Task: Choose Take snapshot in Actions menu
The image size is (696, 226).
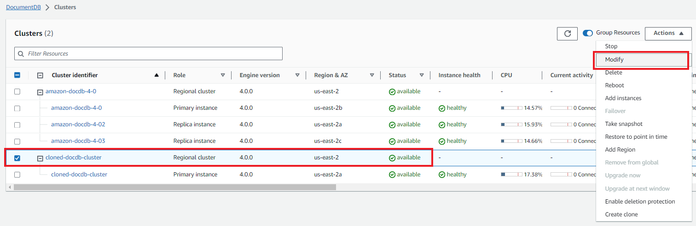Action: coord(624,124)
